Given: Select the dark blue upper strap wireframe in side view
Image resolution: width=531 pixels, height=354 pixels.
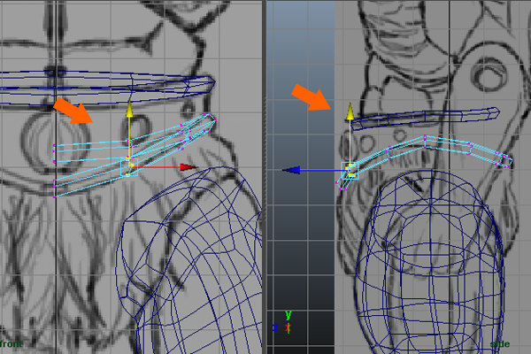Looking at the screenshot, I should [x=425, y=119].
